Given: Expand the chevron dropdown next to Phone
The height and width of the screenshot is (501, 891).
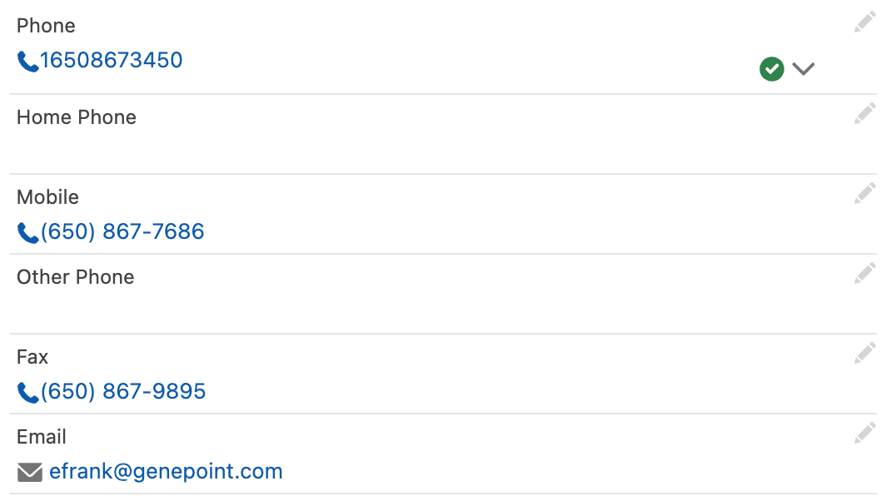Looking at the screenshot, I should coord(804,69).
